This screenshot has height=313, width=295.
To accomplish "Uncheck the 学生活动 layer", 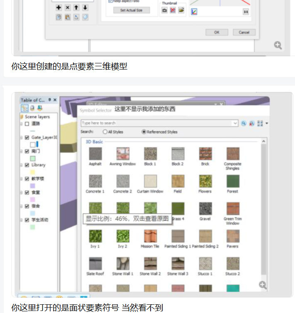I will pyautogui.click(x=27, y=220).
